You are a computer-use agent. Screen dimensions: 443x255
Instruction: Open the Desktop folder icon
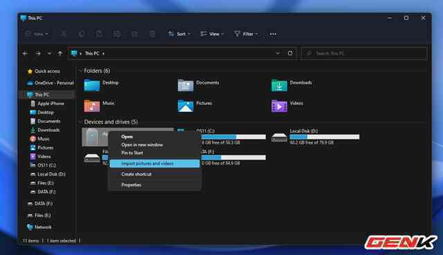click(92, 86)
